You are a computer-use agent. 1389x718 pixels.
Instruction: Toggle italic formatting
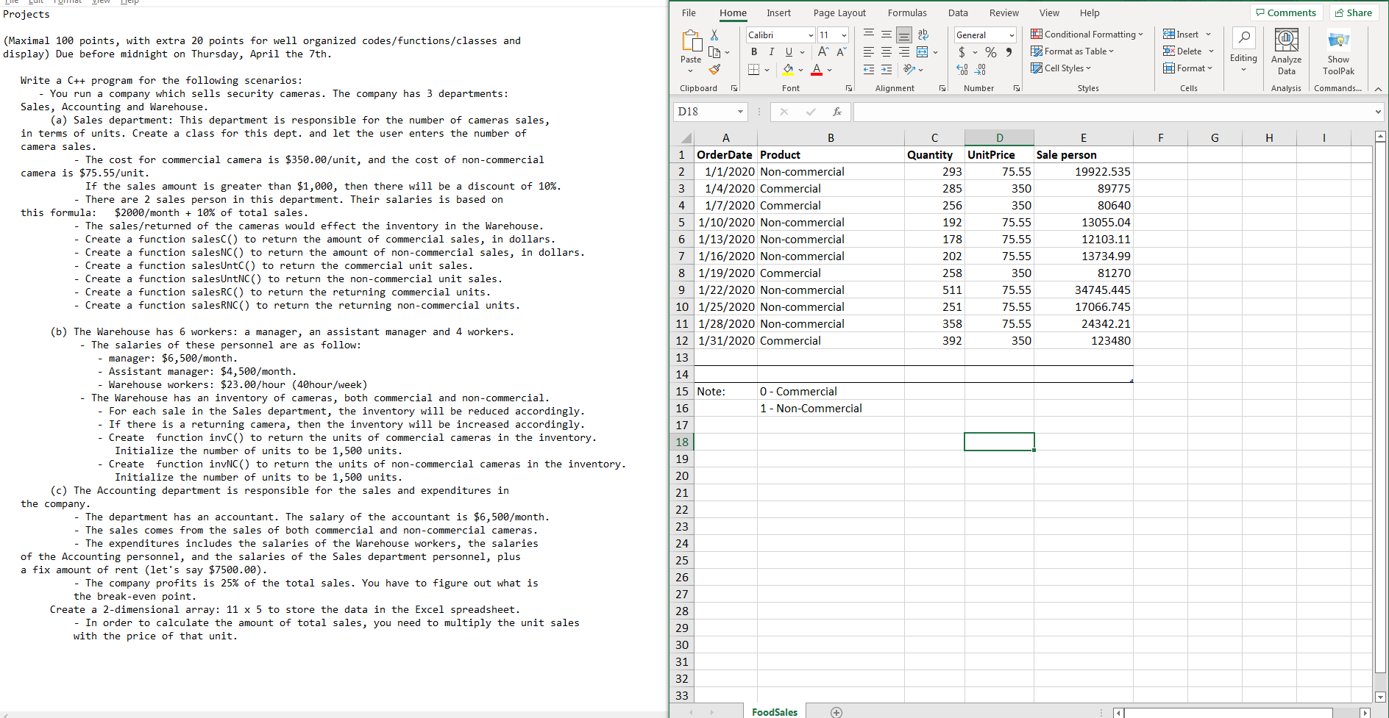771,51
